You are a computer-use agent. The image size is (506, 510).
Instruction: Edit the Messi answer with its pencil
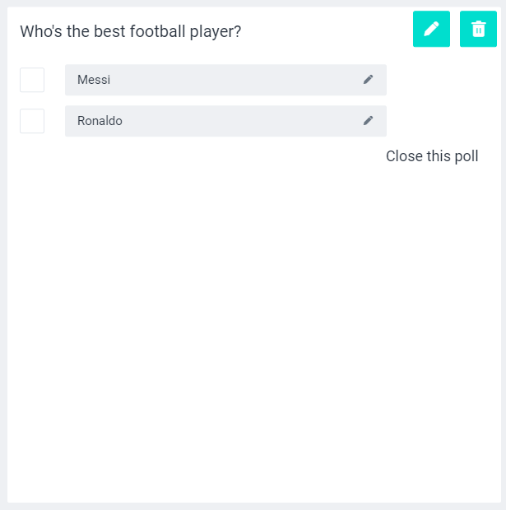368,80
